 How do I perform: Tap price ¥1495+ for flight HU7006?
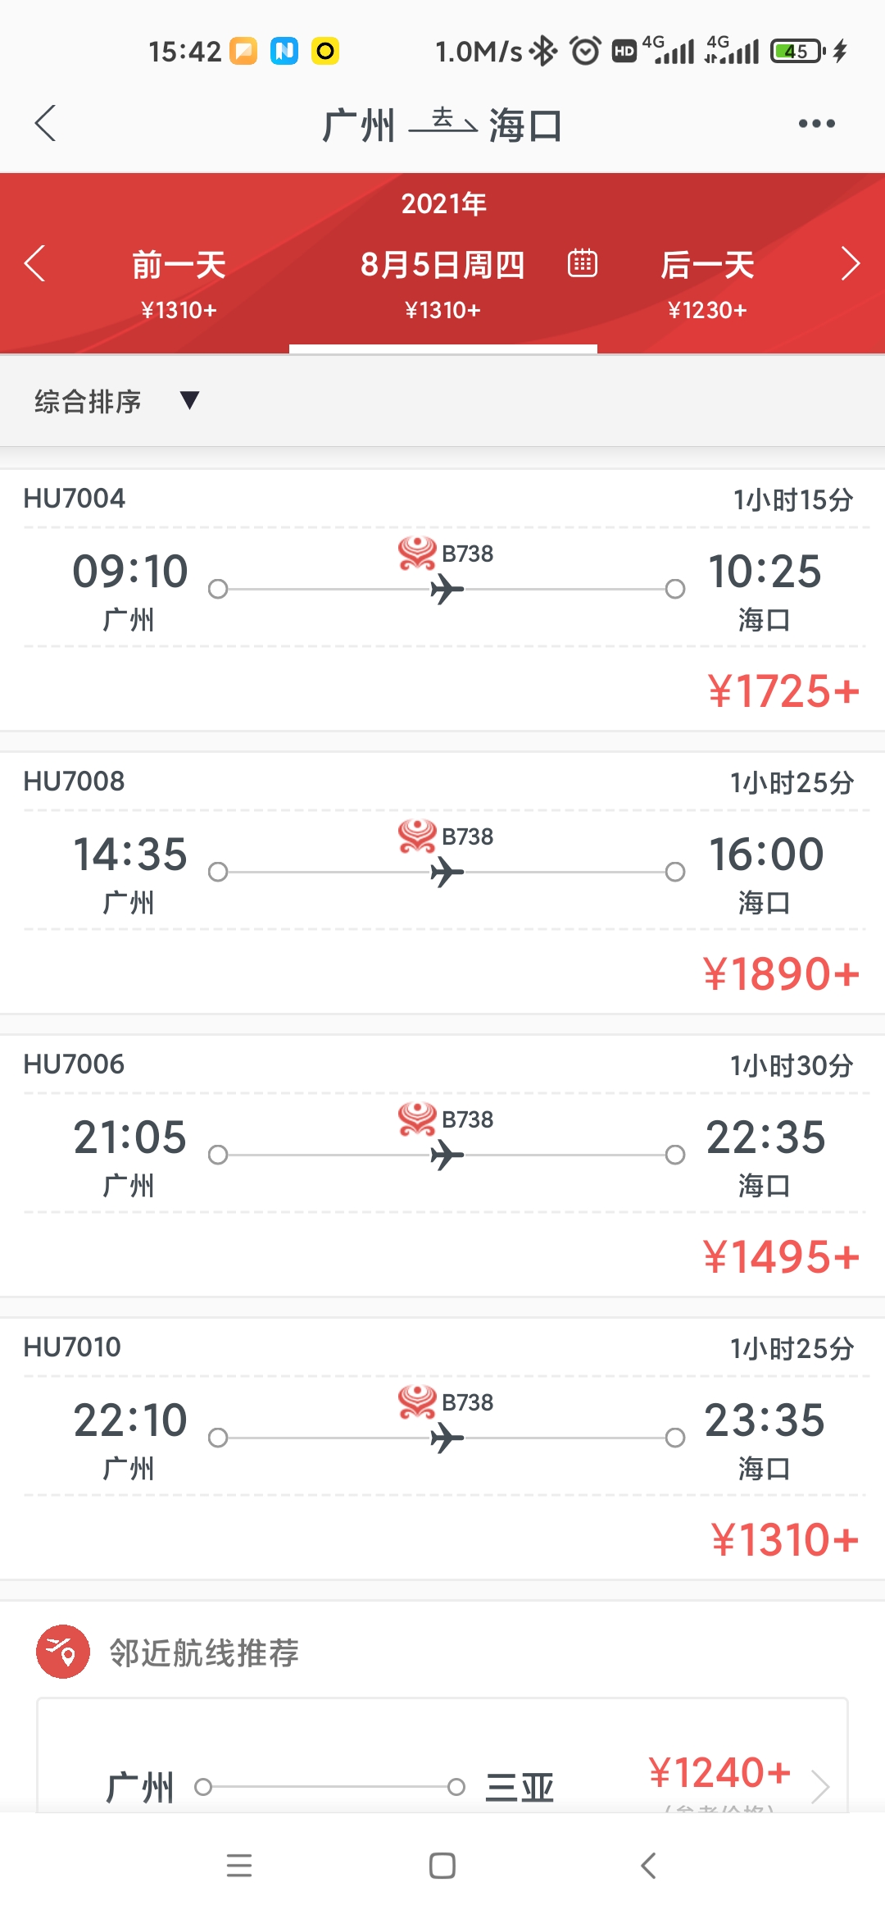pos(781,1256)
